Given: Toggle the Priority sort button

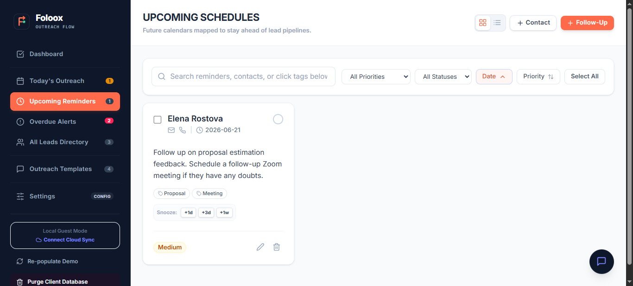Looking at the screenshot, I should click(538, 76).
